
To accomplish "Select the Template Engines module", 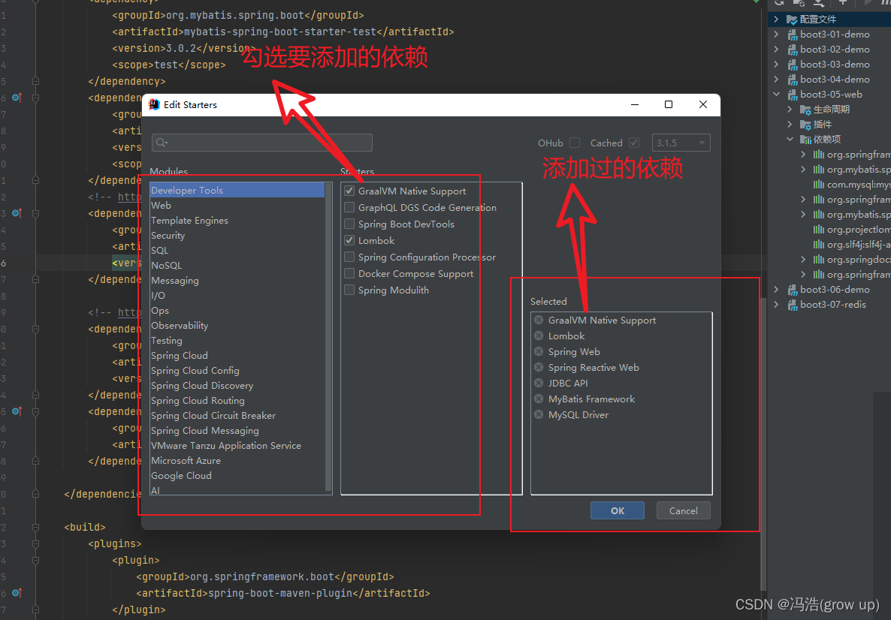I will 237,220.
